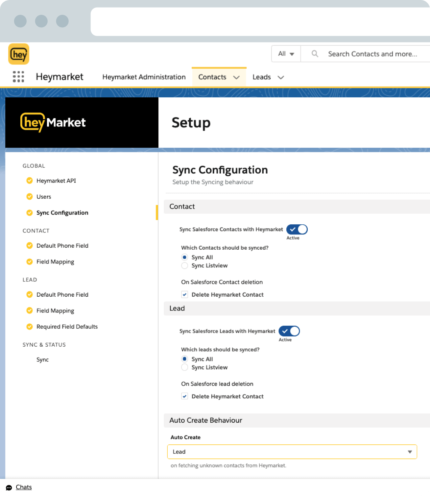Switch to the Contacts tab
Image resolution: width=430 pixels, height=496 pixels.
point(212,77)
